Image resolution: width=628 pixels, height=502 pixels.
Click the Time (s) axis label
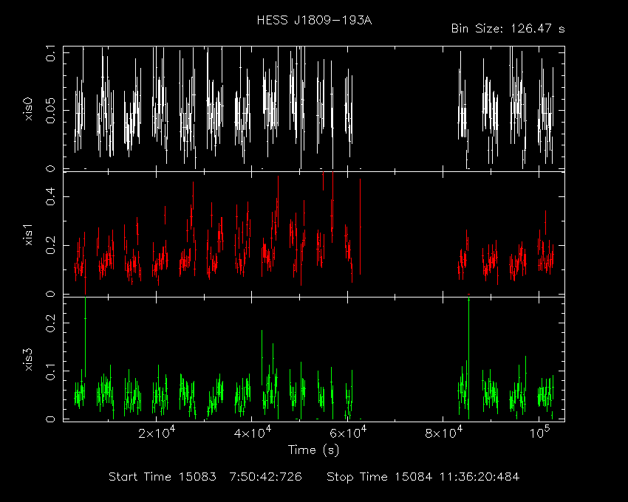(x=313, y=450)
